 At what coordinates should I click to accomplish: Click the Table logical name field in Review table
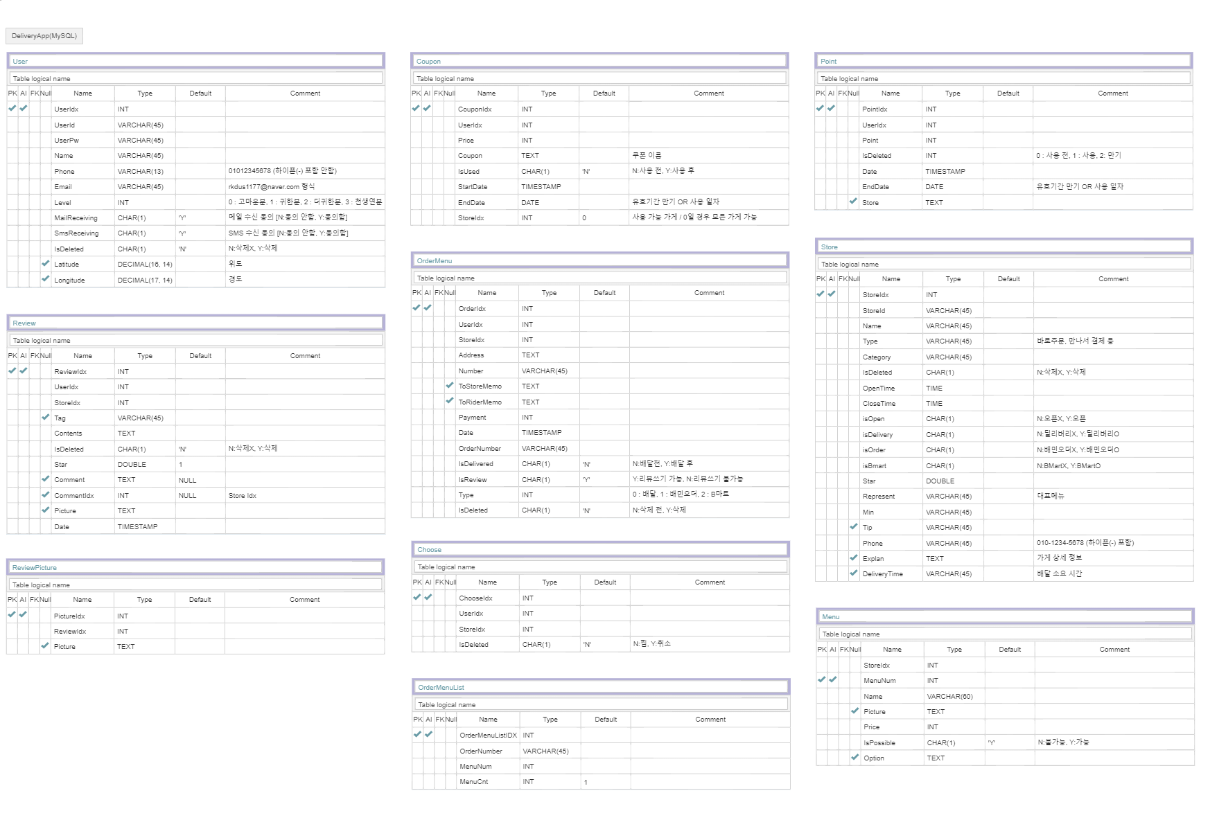pos(196,341)
